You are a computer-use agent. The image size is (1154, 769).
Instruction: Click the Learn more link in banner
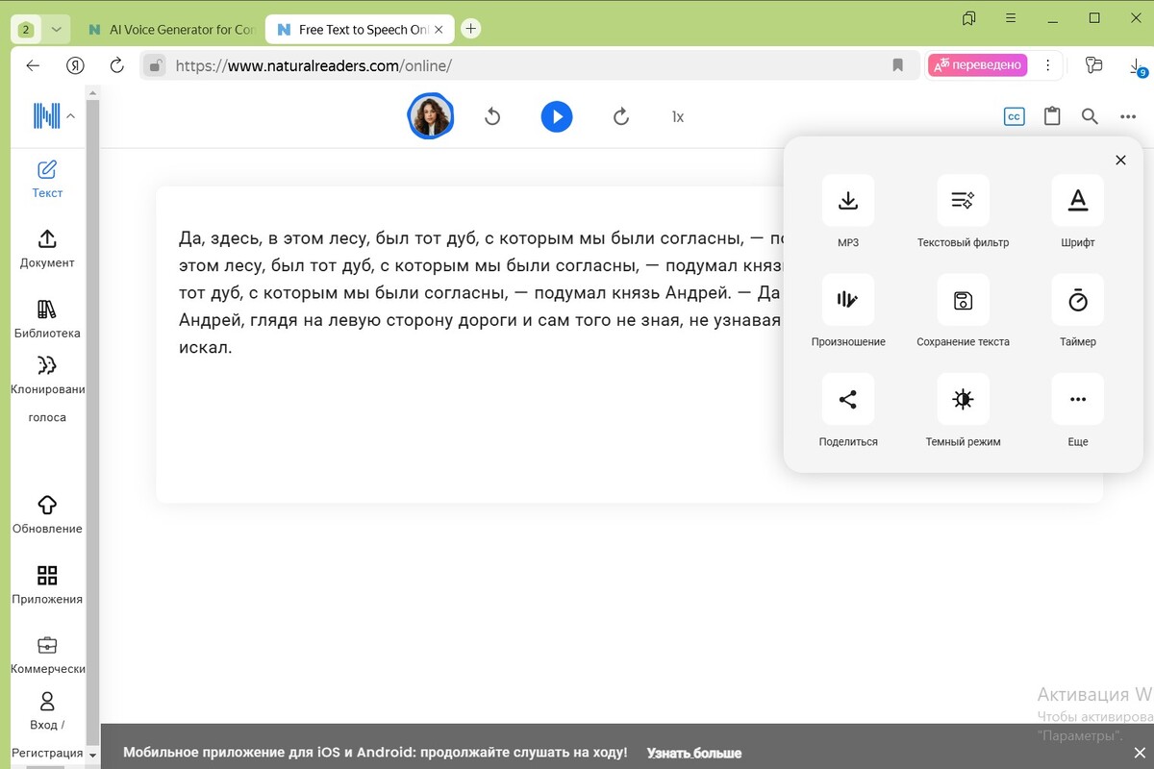point(694,753)
